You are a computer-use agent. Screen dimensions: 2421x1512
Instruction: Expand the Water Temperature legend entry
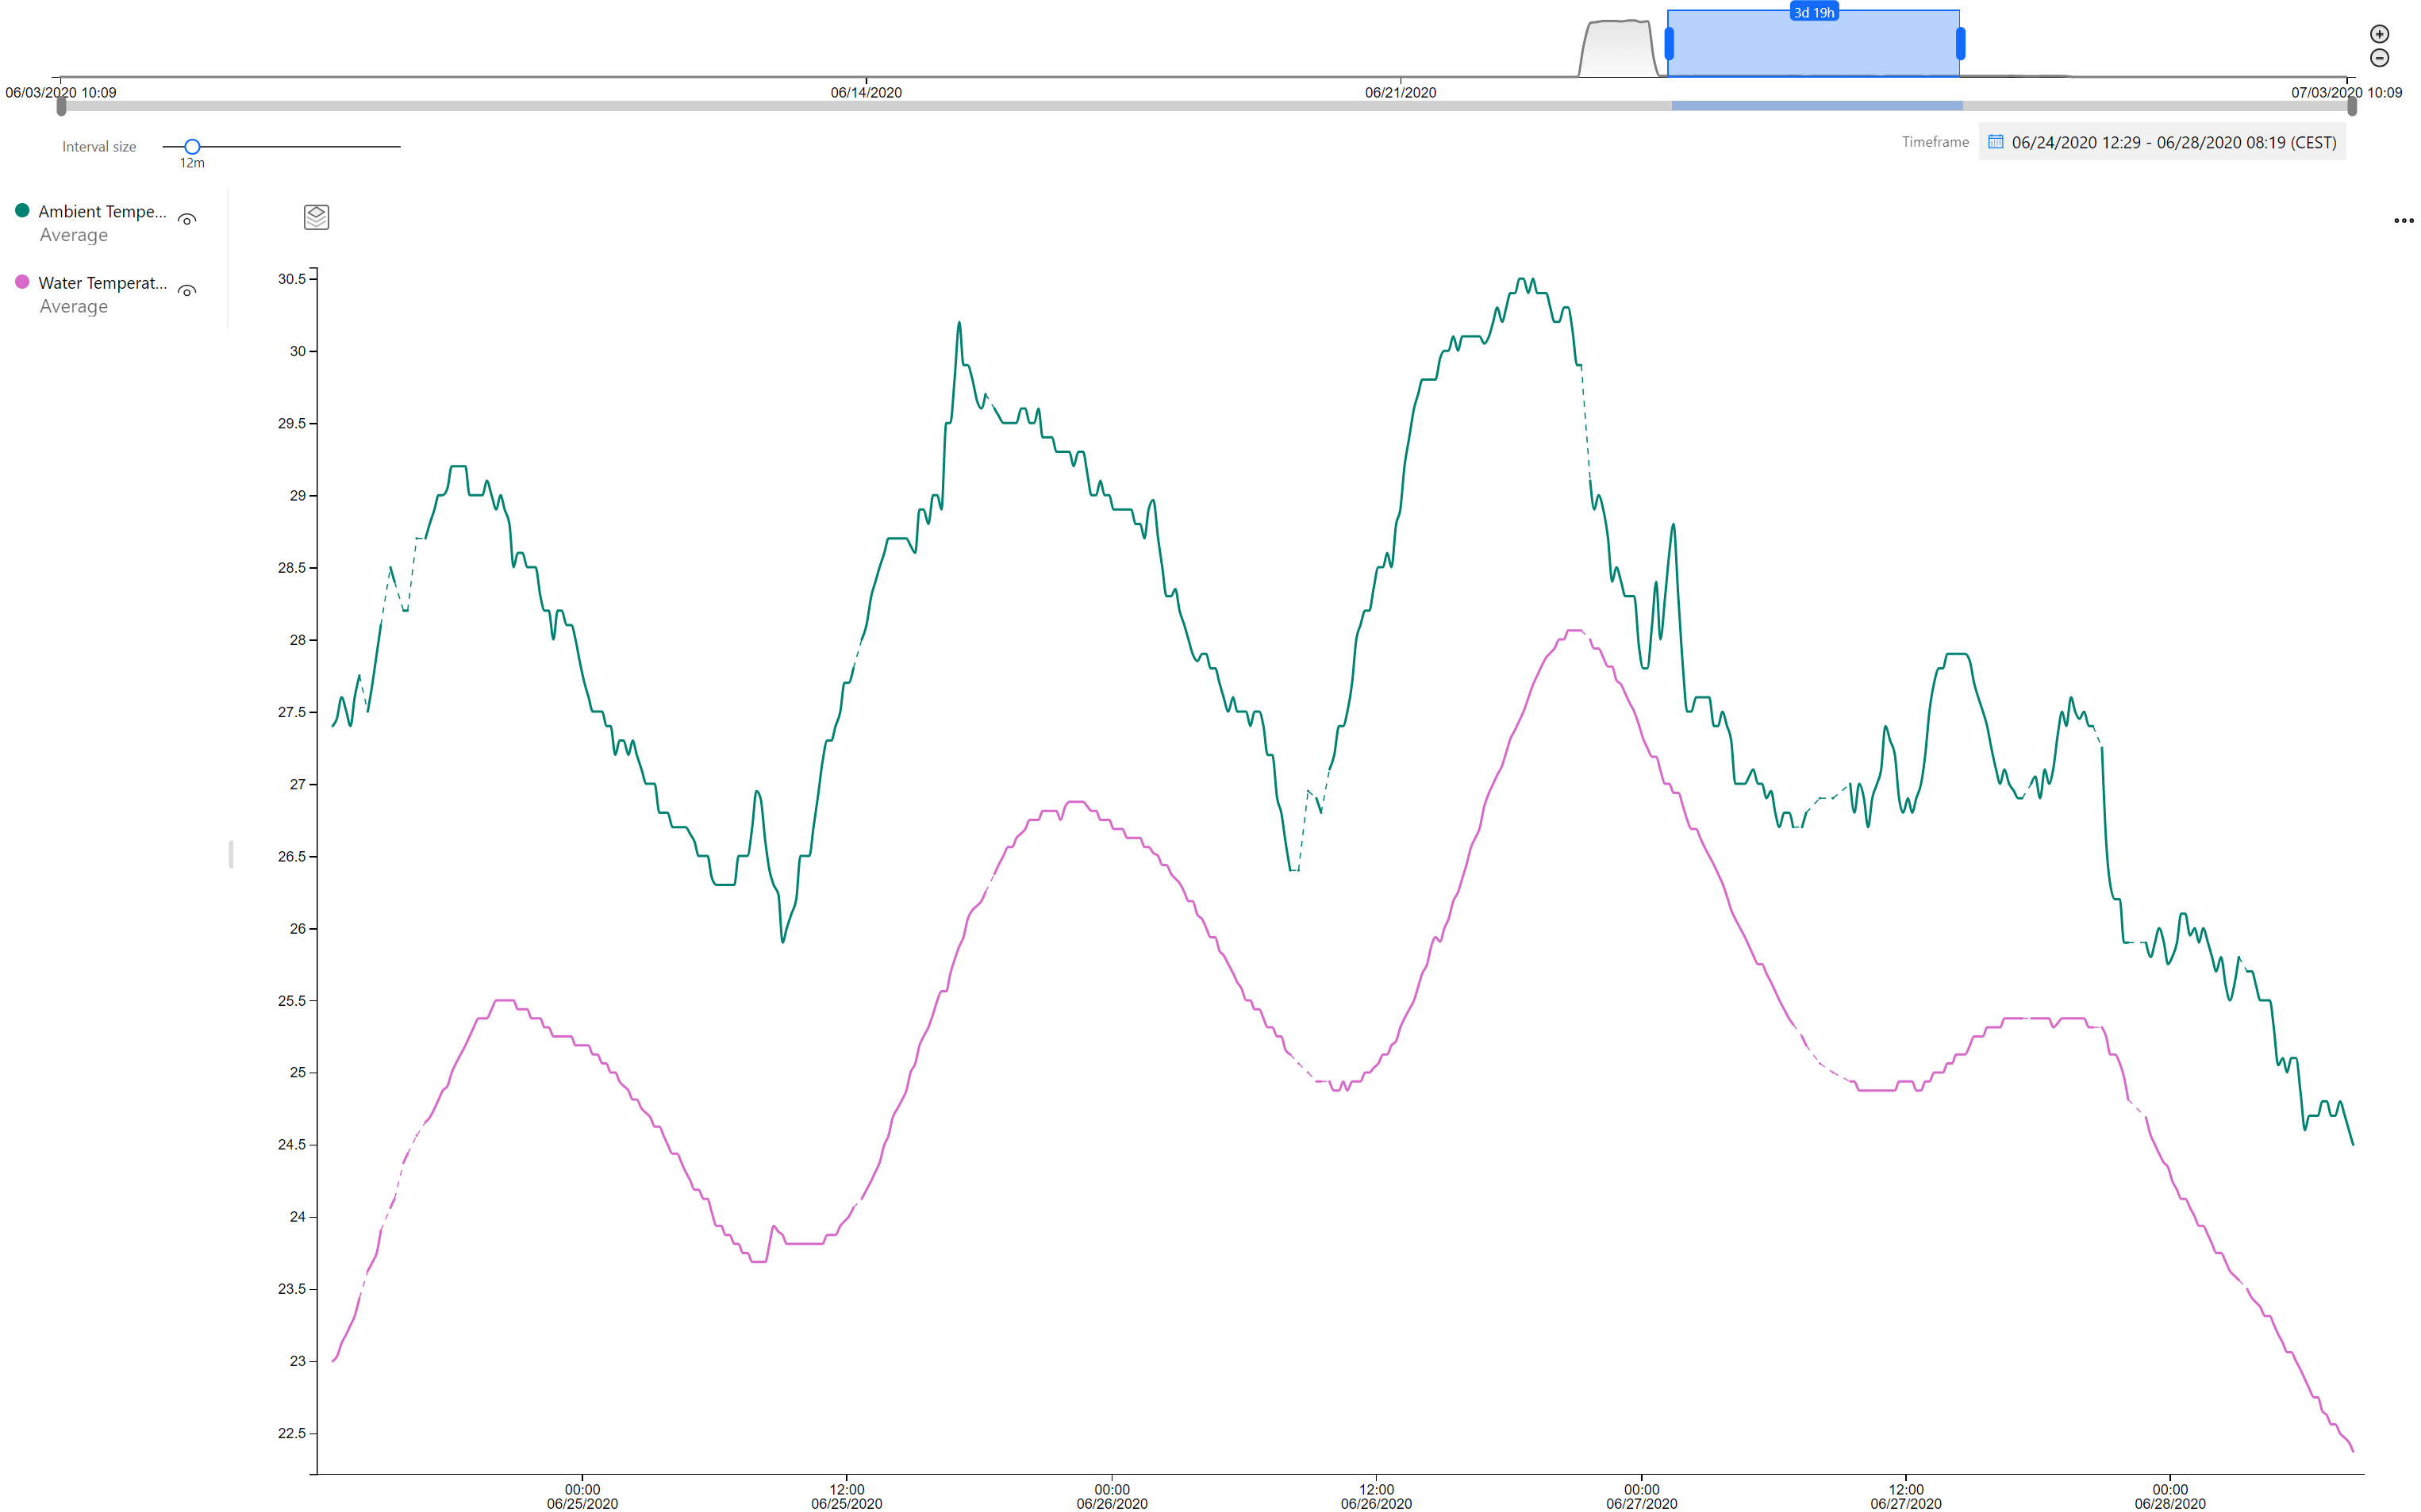point(103,283)
